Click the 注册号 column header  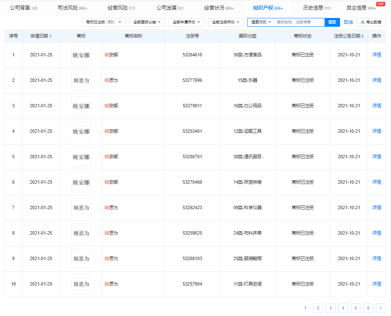click(x=192, y=36)
